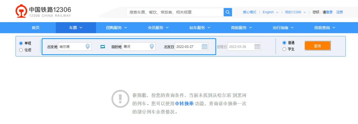Open the 出发日 calendar icon
Viewport: 358px width, 124px height.
204,47
